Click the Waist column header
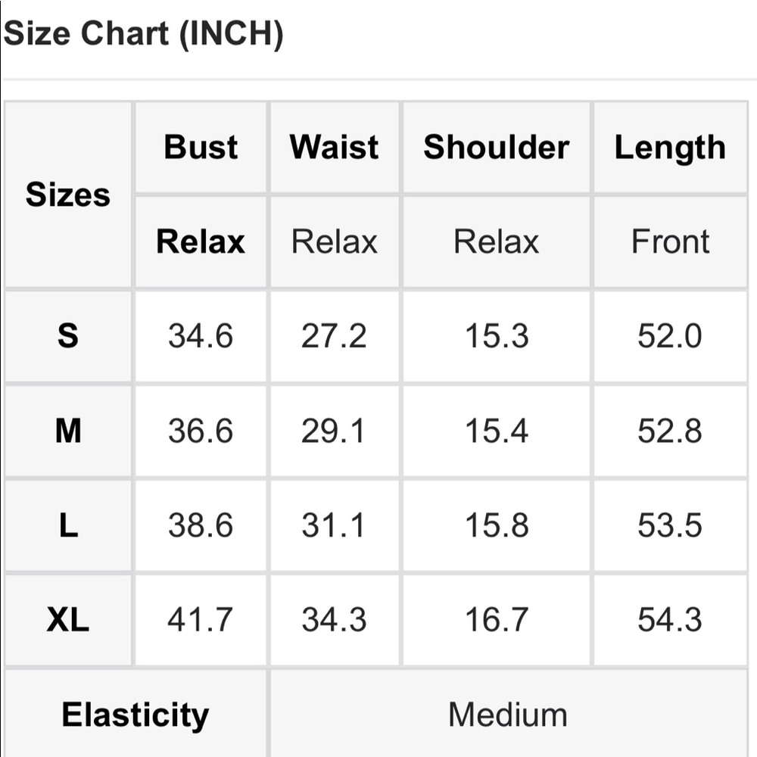This screenshot has width=757, height=757. pyautogui.click(x=334, y=147)
